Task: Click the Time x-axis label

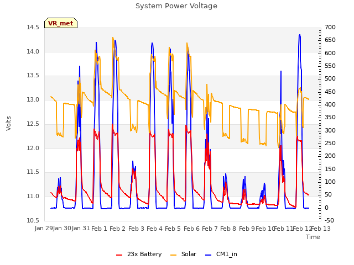Action: (313, 237)
